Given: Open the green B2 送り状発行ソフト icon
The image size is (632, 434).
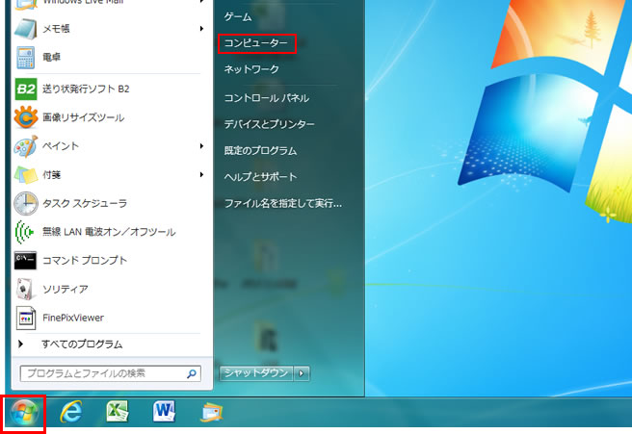Looking at the screenshot, I should [x=26, y=89].
